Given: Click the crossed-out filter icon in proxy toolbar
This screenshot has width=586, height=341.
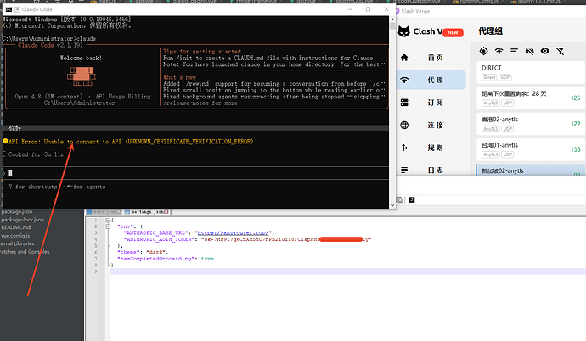Looking at the screenshot, I should [560, 51].
